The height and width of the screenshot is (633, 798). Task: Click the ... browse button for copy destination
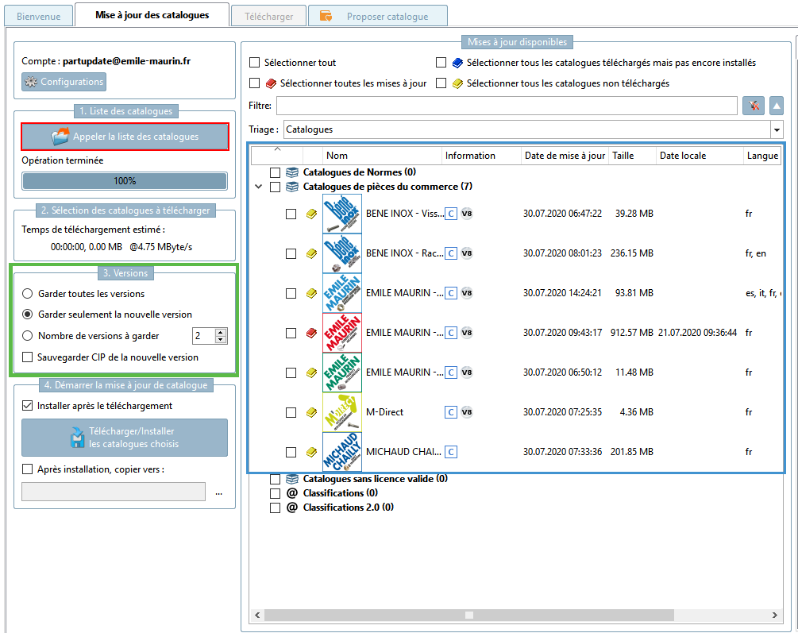click(219, 492)
